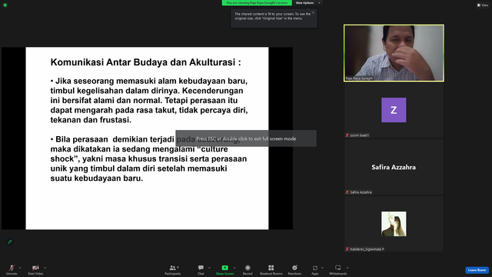Open the Chat panel
The height and width of the screenshot is (277, 492).
[x=201, y=269]
